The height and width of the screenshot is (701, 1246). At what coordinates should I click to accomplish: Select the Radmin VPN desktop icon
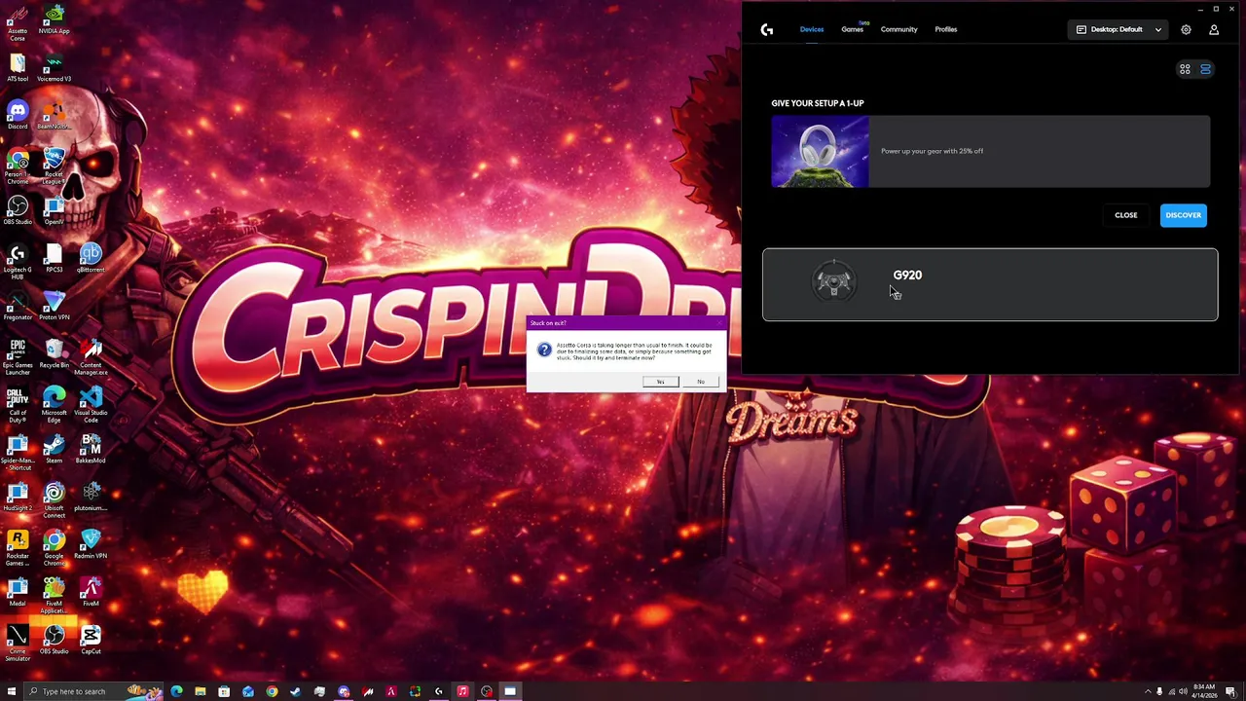91,544
